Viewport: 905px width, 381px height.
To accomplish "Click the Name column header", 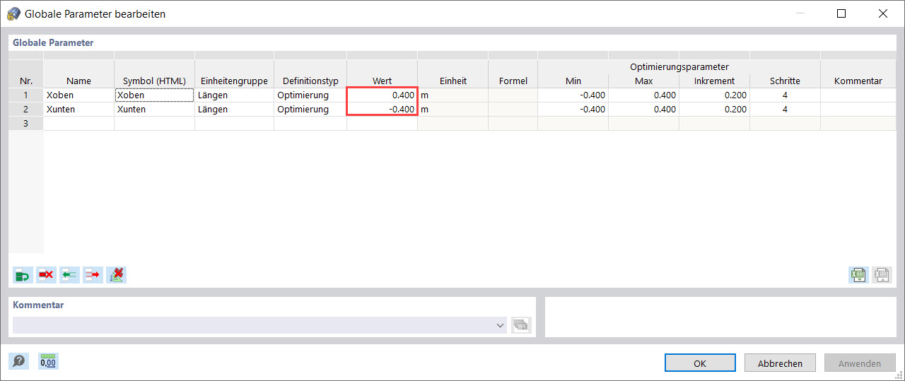I will [x=78, y=81].
